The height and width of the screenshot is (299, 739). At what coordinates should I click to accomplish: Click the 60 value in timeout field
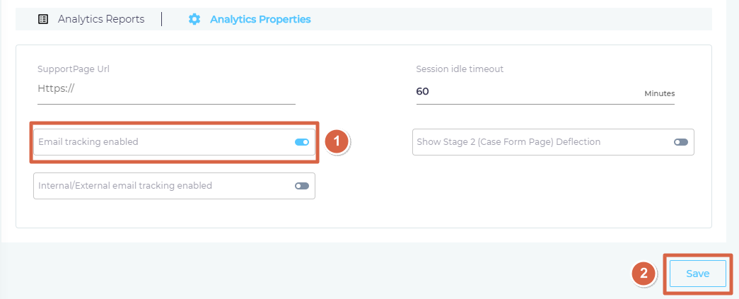(422, 91)
